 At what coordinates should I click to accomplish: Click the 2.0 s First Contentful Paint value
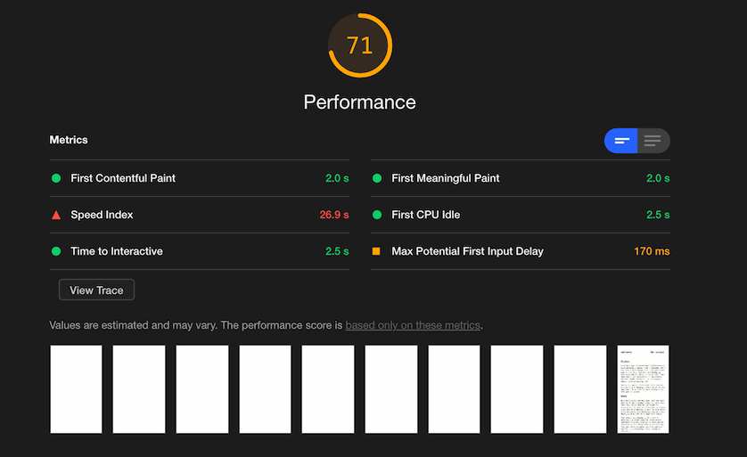click(337, 178)
